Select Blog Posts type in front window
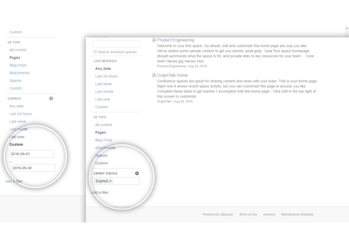The height and width of the screenshot is (248, 349). 104,140
